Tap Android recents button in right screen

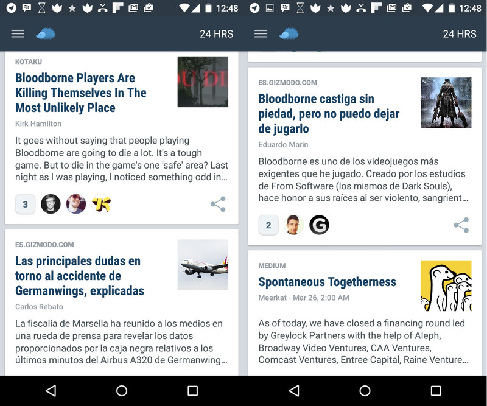coord(436,390)
